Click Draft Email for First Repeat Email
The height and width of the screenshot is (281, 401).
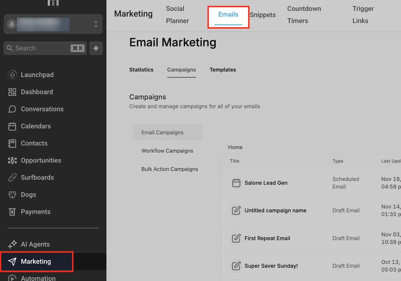346,238
